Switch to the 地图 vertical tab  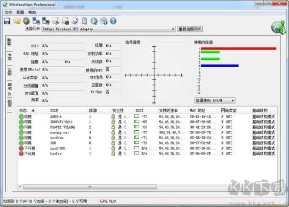(x=9, y=103)
